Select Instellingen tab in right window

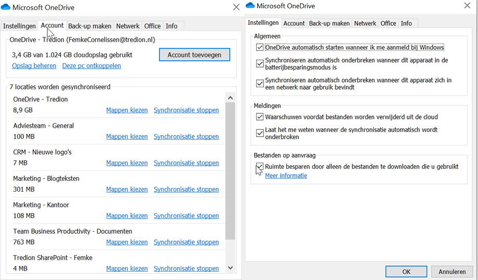point(263,23)
